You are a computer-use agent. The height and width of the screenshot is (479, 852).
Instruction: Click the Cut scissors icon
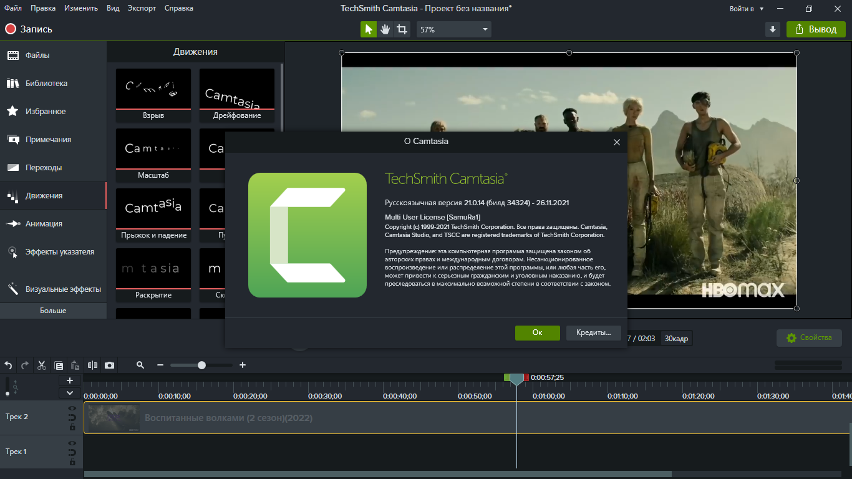pyautogui.click(x=42, y=365)
